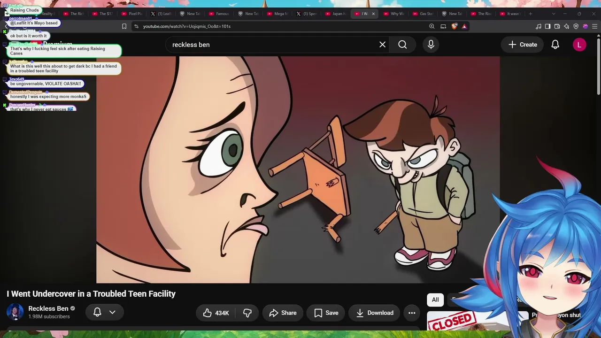Viewport: 601px width, 338px height.
Task: Add a new browser tab
Action: [x=531, y=14]
